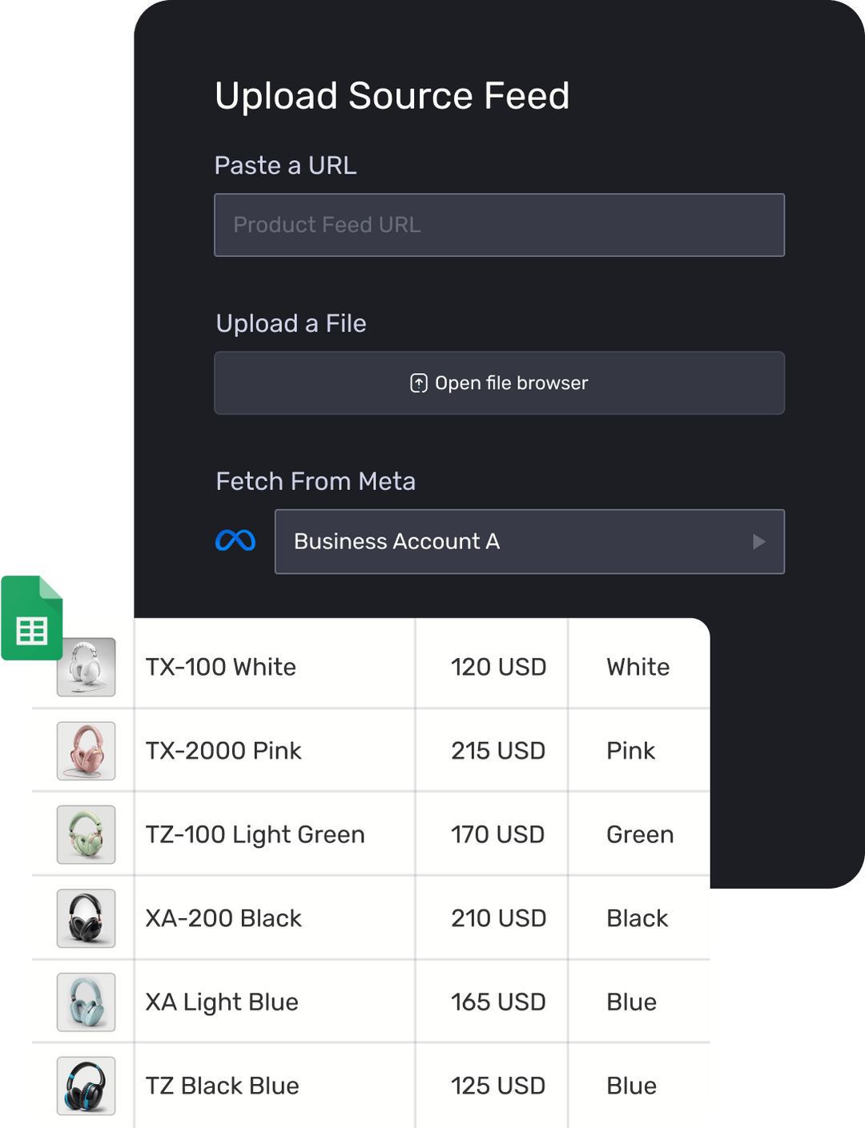Select the 165 USD price cell
Viewport: 865px width, 1128px height.
coord(497,1002)
